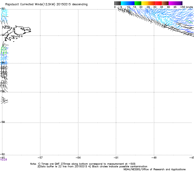Image resolution: width=194 pixels, height=171 pixels.
Task: Click the 'NOAA/NESDIS/Office of Research and Applications' credit
Action: click(154, 169)
